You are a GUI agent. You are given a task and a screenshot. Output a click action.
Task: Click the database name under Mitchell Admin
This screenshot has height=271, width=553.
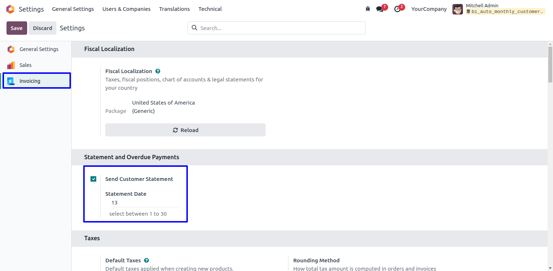coord(506,12)
